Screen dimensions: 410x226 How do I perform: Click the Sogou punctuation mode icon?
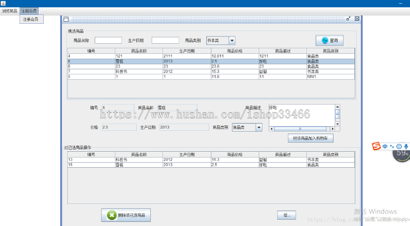392,146
